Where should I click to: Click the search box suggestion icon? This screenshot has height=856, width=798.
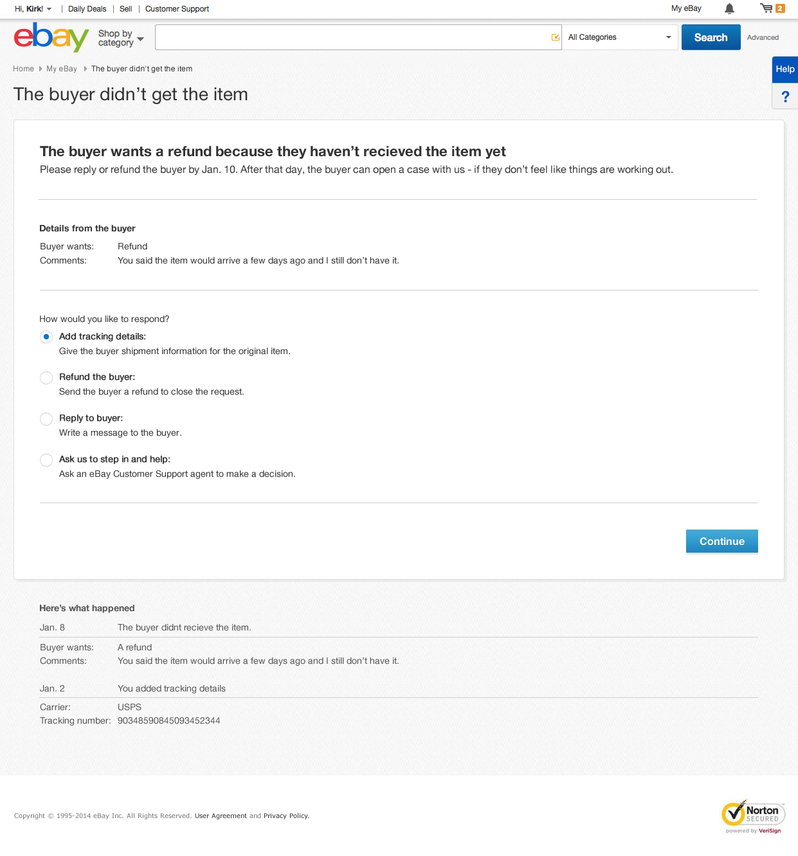click(556, 37)
